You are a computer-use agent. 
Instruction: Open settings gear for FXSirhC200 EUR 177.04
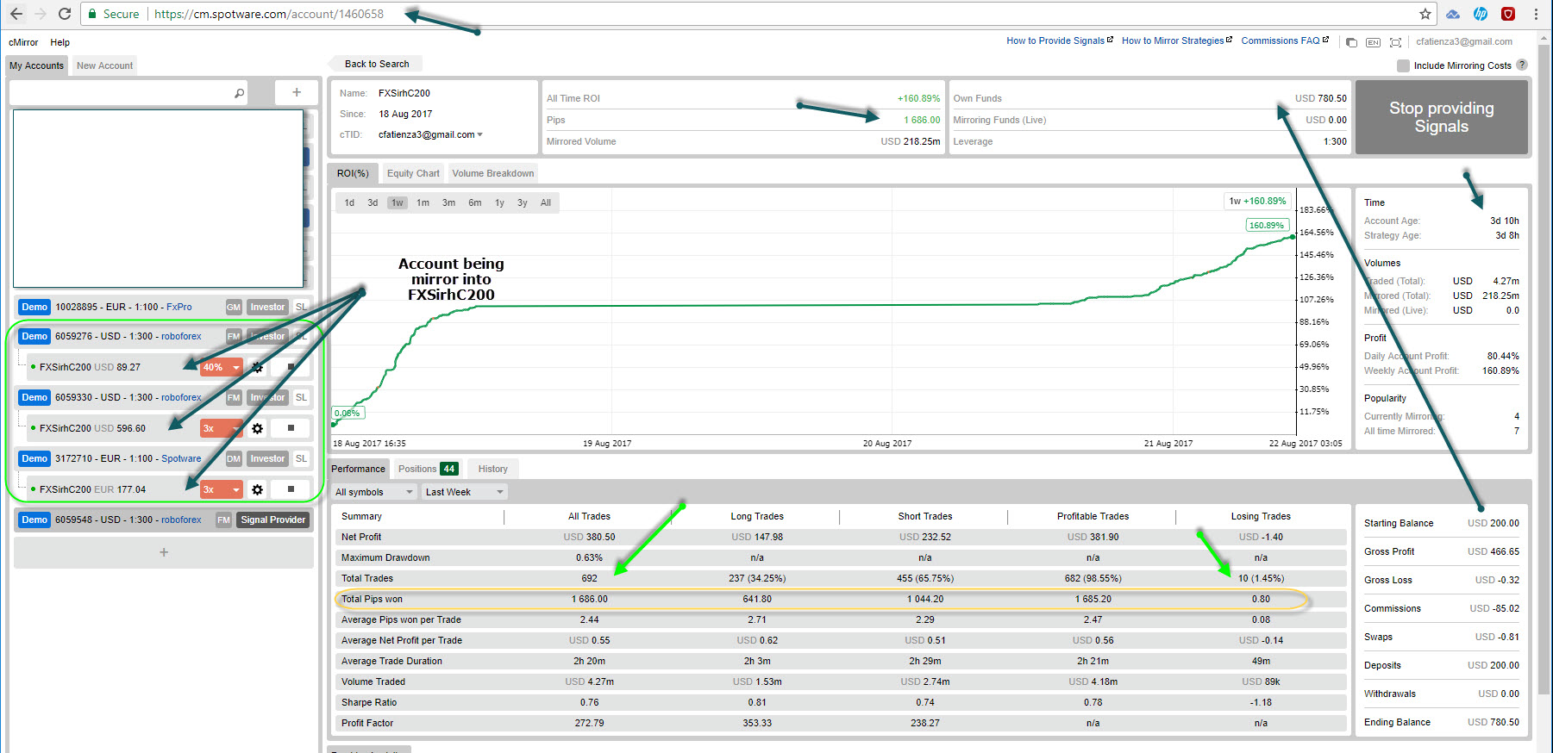257,489
